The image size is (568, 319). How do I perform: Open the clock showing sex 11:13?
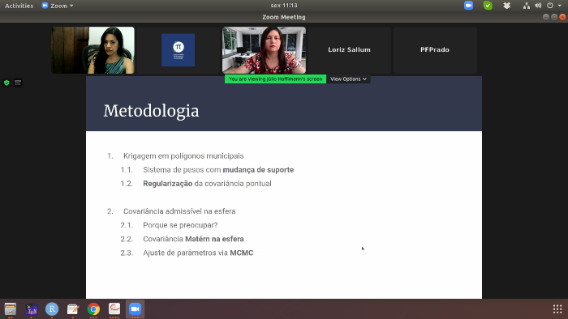284,6
